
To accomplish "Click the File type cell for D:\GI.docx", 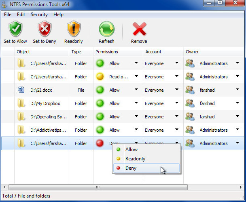I will click(81, 90).
